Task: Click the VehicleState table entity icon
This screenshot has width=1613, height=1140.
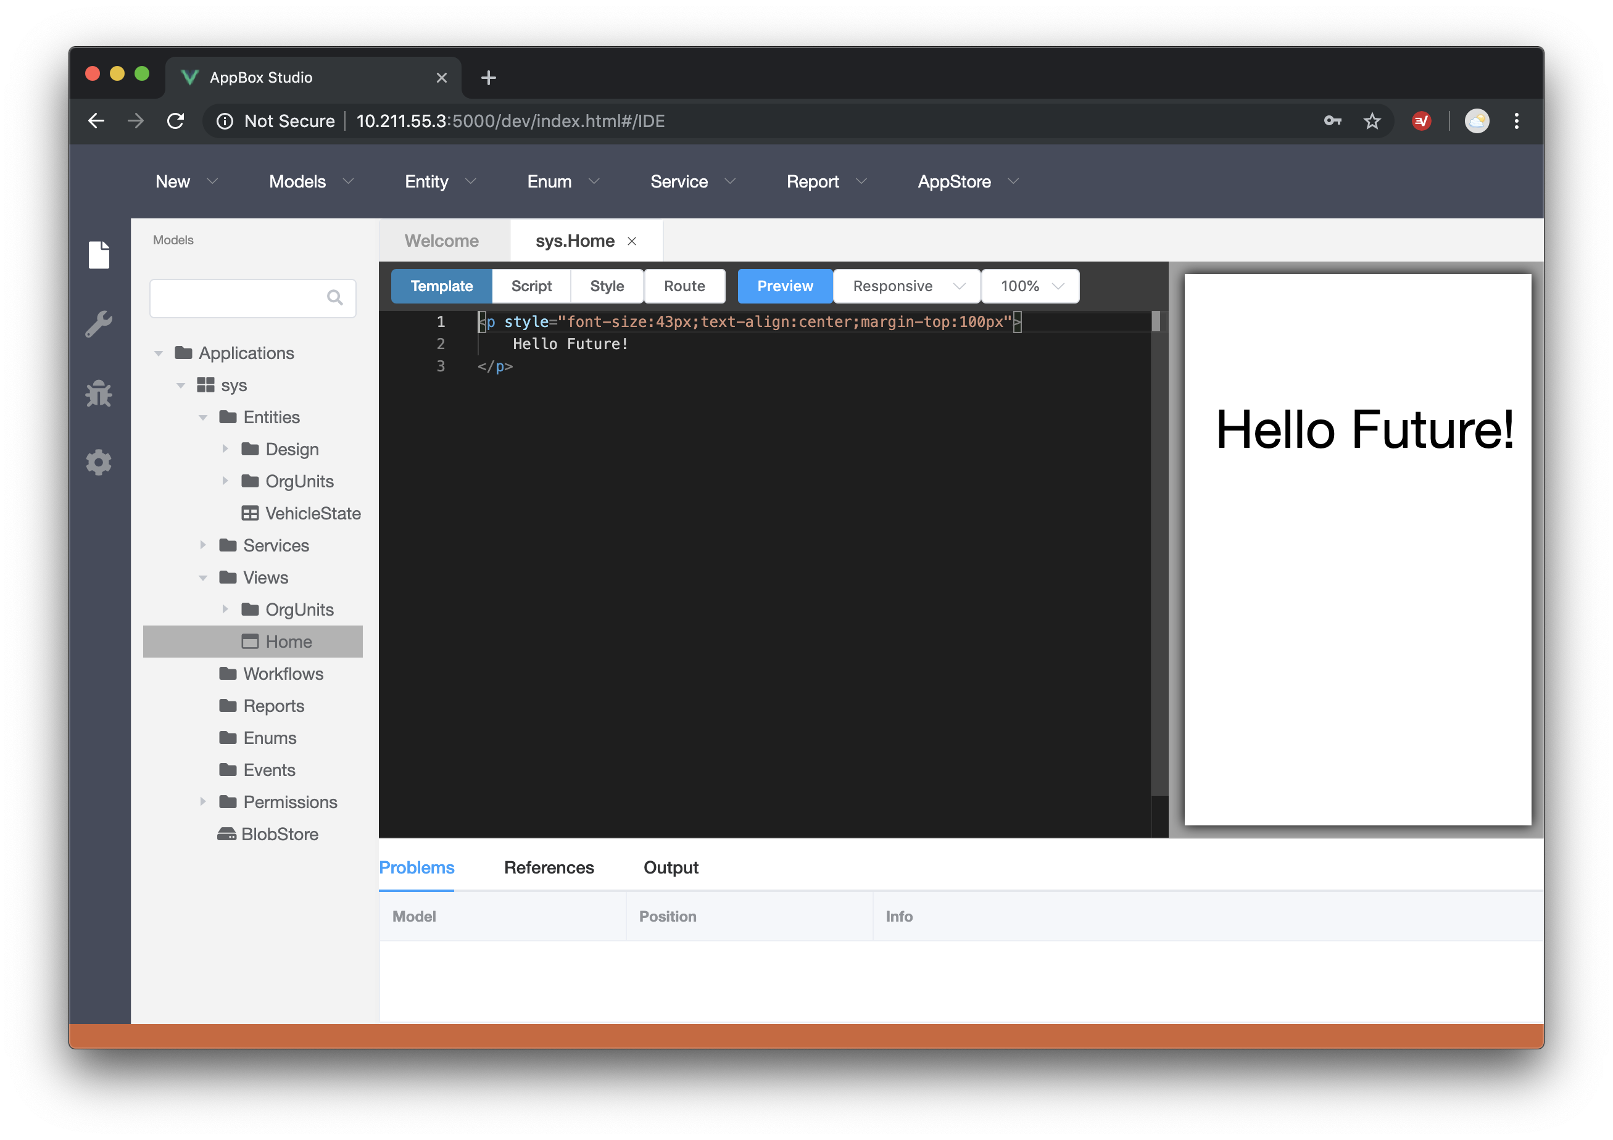Action: 249,513
